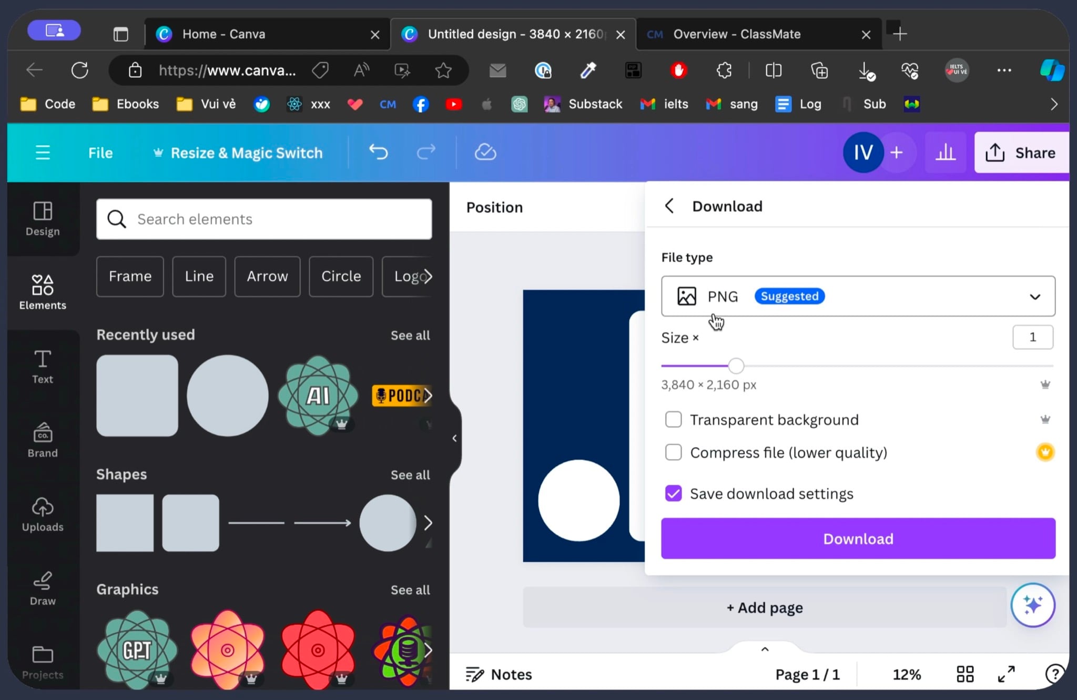The height and width of the screenshot is (700, 1077).
Task: Add the rounded square shape
Action: coord(190,523)
